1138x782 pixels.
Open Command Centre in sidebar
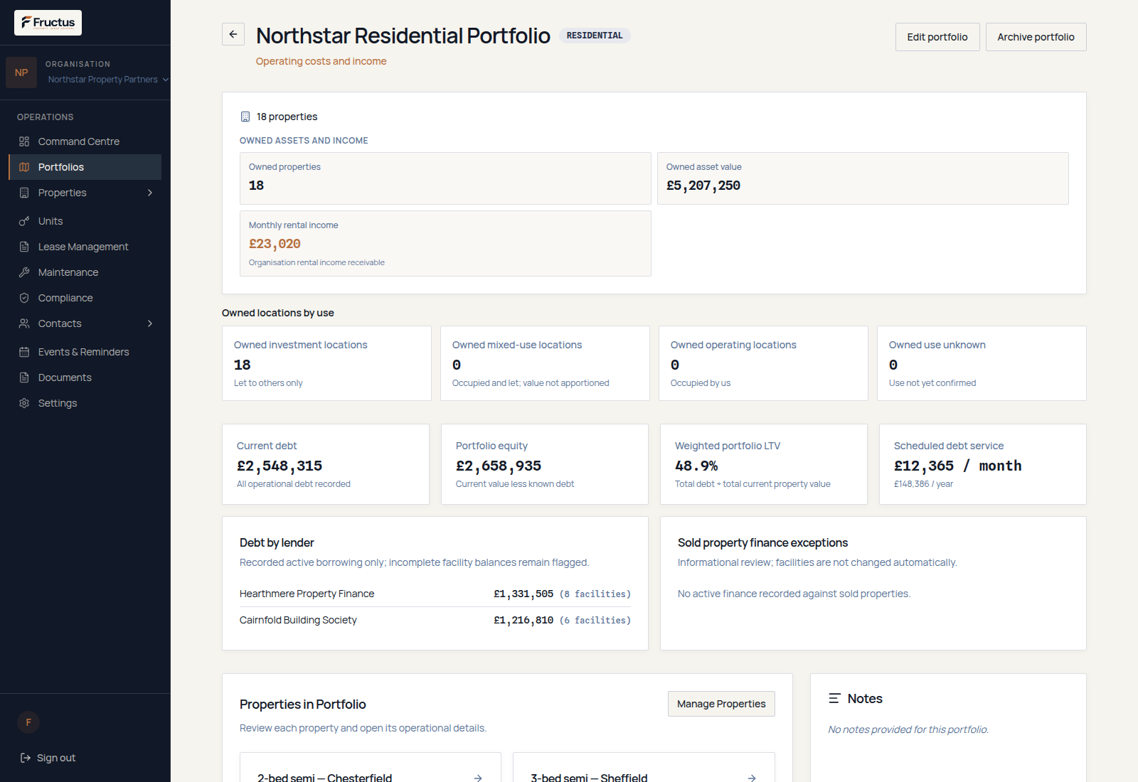85,141
